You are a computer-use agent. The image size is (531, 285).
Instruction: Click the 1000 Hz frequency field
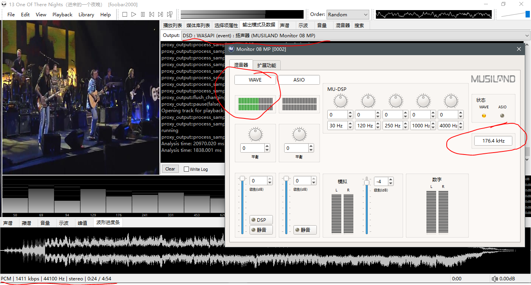420,125
